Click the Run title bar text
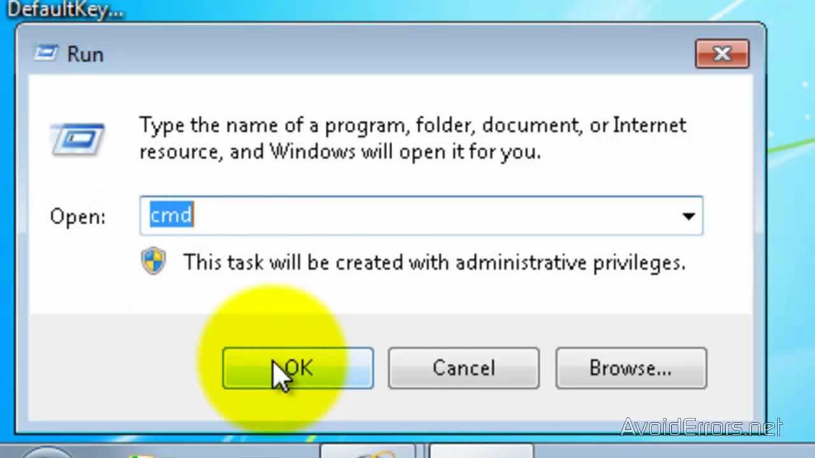Viewport: 815px width, 458px height. coord(85,54)
